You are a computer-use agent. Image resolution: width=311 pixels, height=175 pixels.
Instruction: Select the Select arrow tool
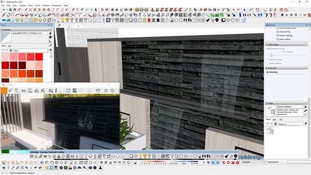[x=4, y=10]
